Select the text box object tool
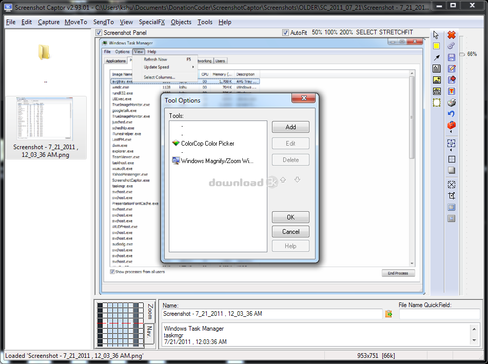 coord(437,68)
